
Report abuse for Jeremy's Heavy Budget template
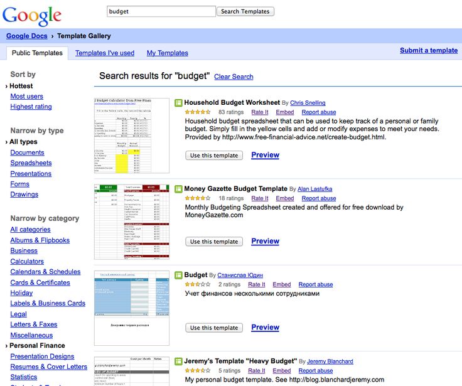coord(316,371)
